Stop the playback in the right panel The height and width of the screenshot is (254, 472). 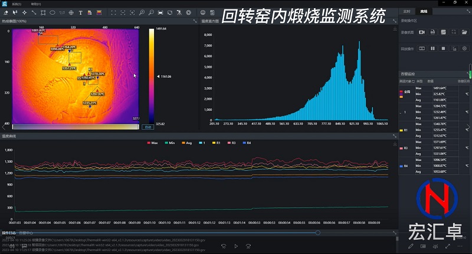tap(444, 48)
